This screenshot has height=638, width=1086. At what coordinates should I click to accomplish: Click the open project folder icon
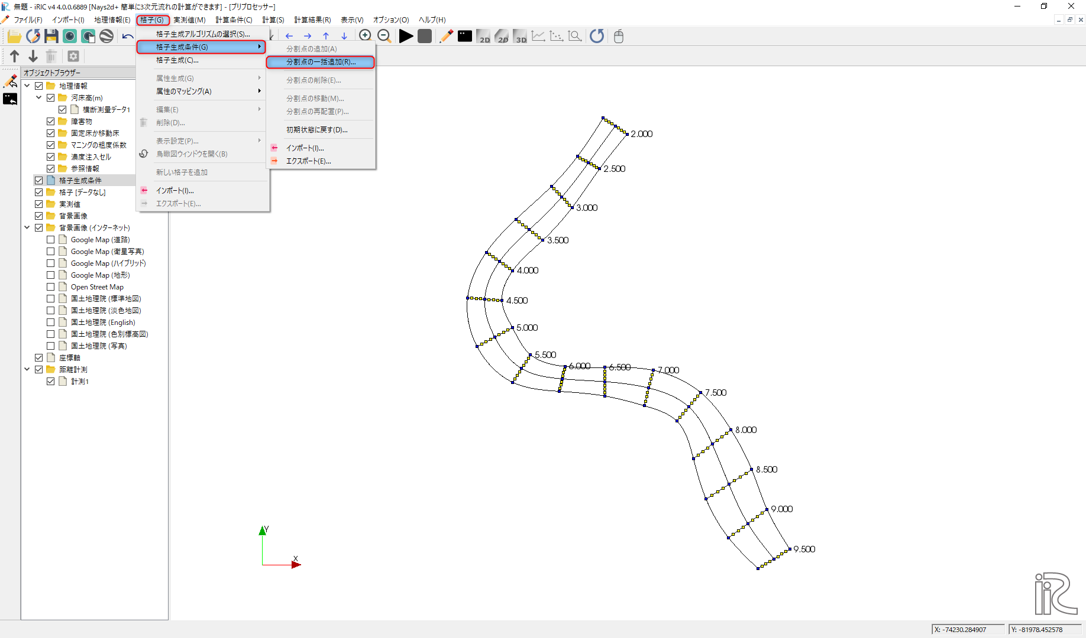14,37
